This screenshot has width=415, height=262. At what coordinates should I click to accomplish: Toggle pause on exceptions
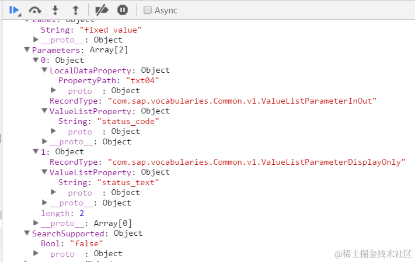[123, 10]
